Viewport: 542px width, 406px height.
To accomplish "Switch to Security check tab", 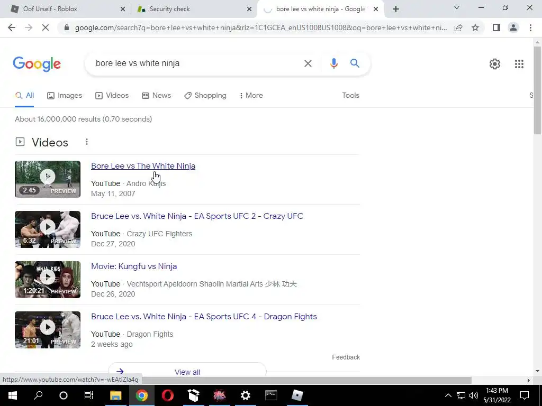I will coord(193,10).
